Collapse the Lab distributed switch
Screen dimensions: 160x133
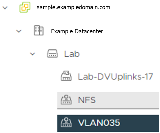(x=32, y=54)
